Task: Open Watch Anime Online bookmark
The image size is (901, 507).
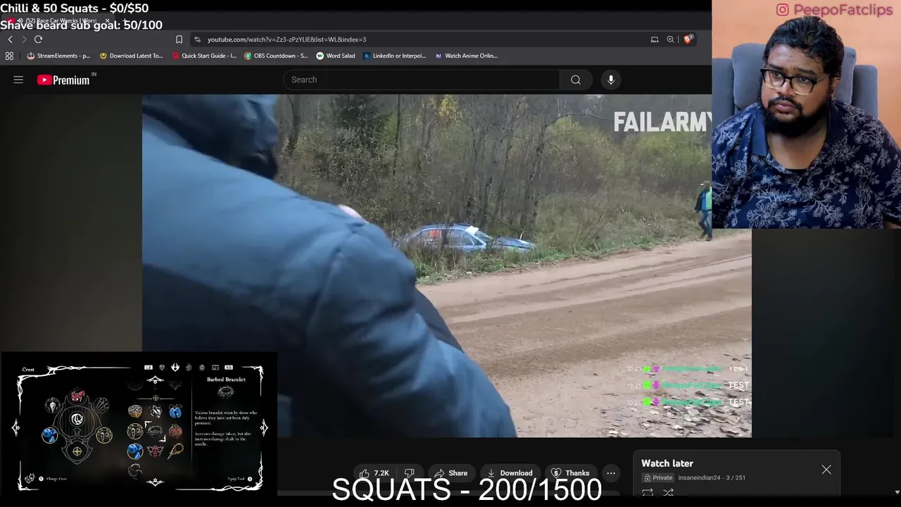Action: pyautogui.click(x=466, y=56)
